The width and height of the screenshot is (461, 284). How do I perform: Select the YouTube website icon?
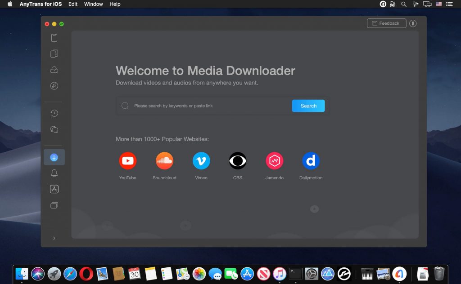pyautogui.click(x=128, y=160)
